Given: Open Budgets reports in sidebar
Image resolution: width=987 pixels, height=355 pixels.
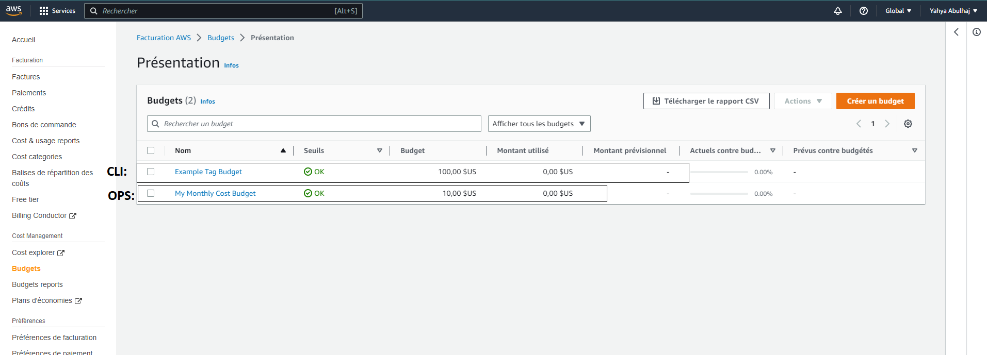Looking at the screenshot, I should click(37, 284).
